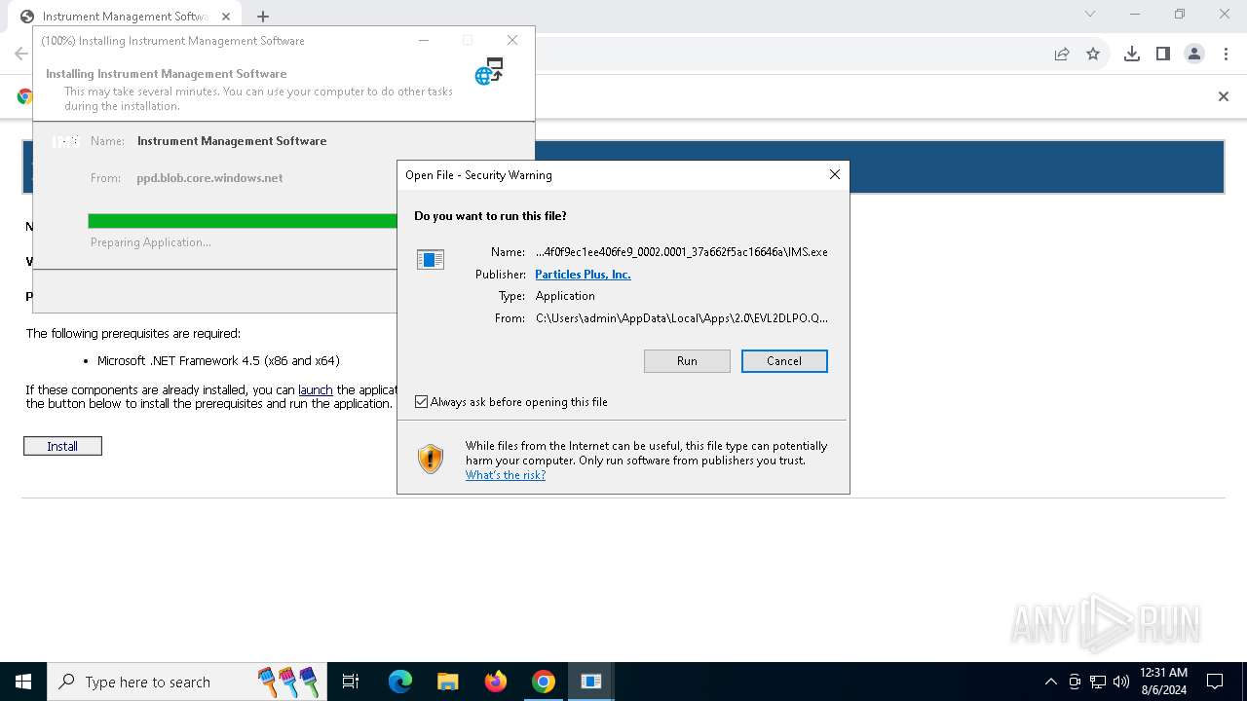Image resolution: width=1247 pixels, height=701 pixels.
Task: Open the notification center icon
Action: pos(1215,682)
